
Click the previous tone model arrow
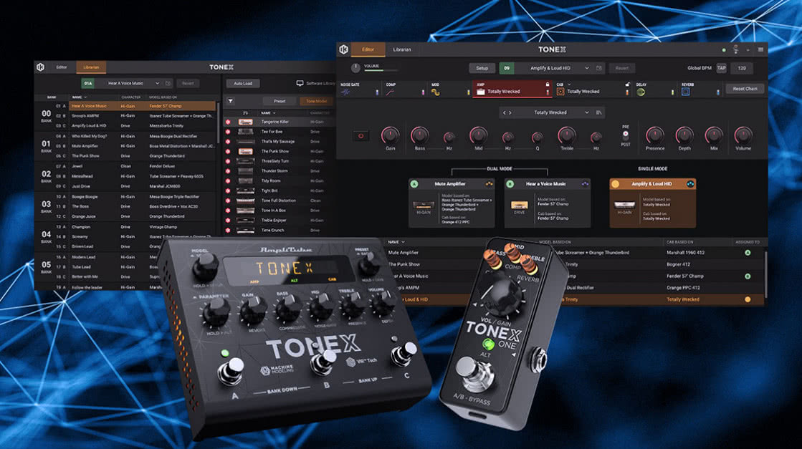pos(505,112)
